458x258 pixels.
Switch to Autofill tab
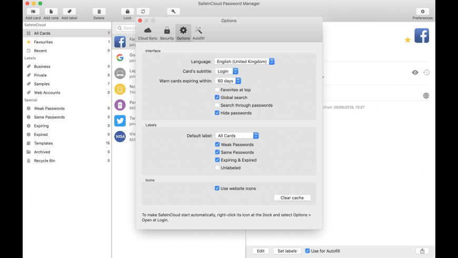(x=198, y=33)
